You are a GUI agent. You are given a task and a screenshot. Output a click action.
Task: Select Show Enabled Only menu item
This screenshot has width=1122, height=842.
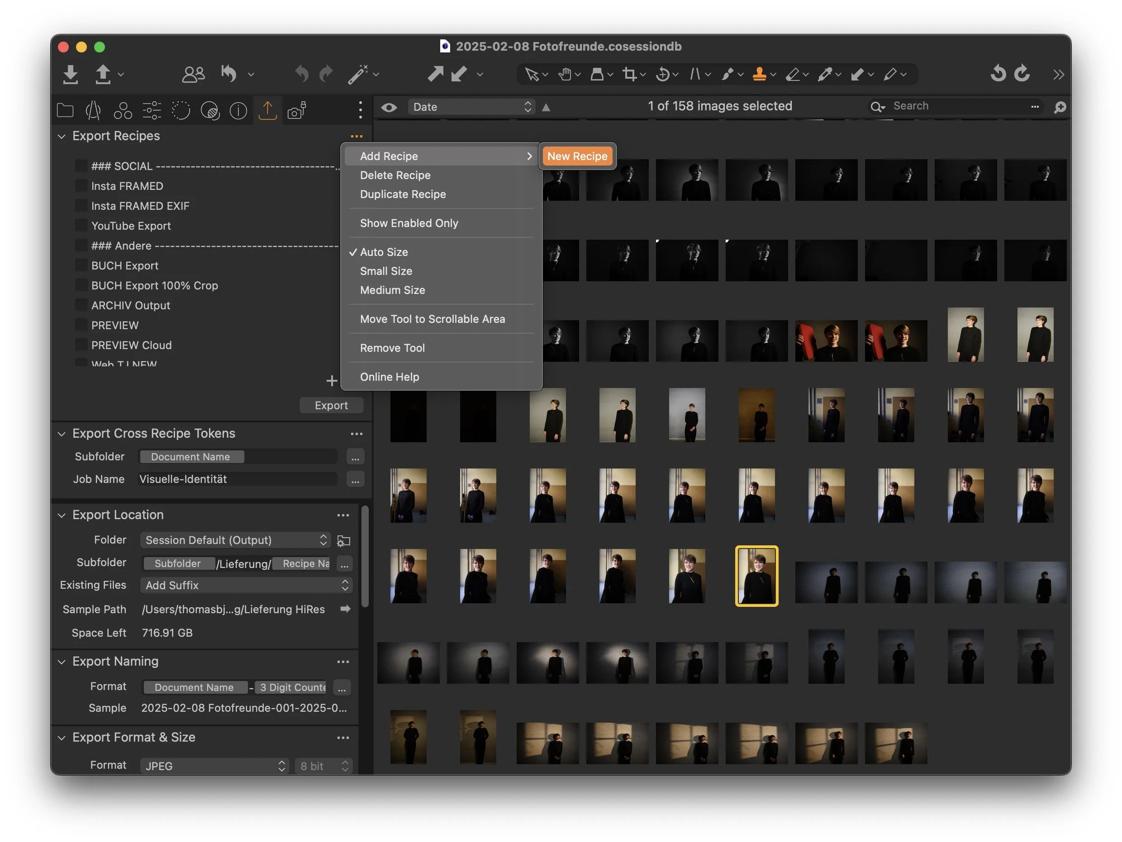(x=409, y=223)
